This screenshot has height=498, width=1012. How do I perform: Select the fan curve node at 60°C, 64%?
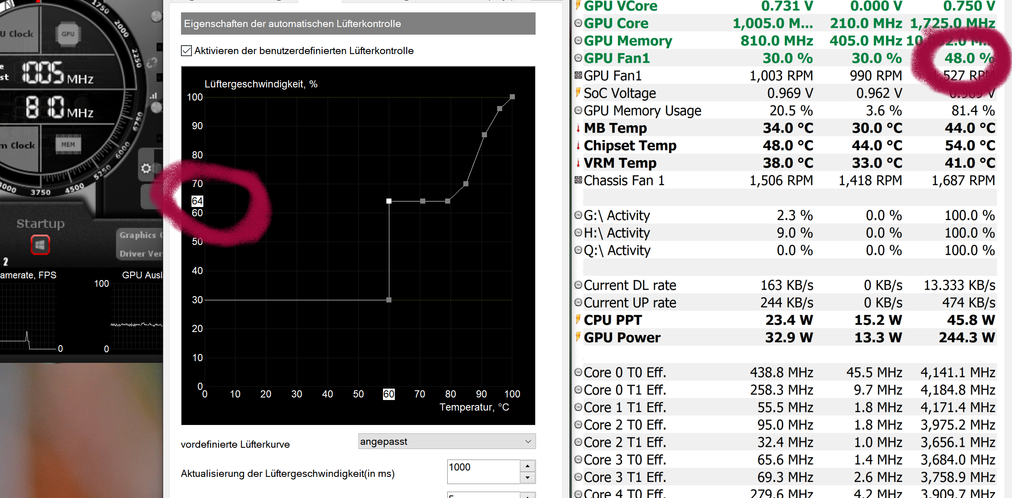tap(389, 201)
